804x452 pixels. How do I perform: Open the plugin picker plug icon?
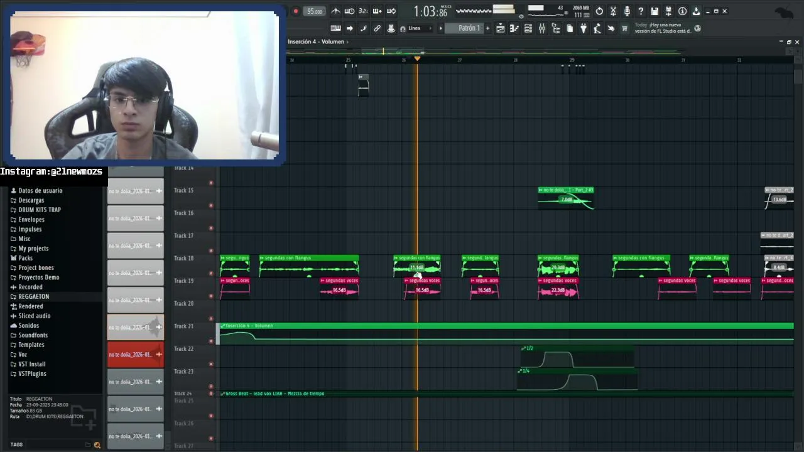(584, 28)
